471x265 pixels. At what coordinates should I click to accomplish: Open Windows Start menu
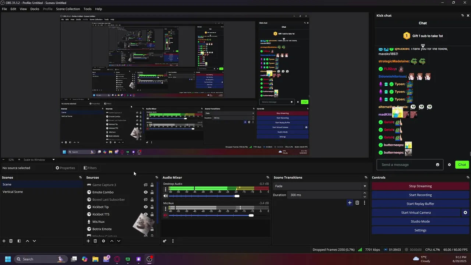click(x=8, y=259)
